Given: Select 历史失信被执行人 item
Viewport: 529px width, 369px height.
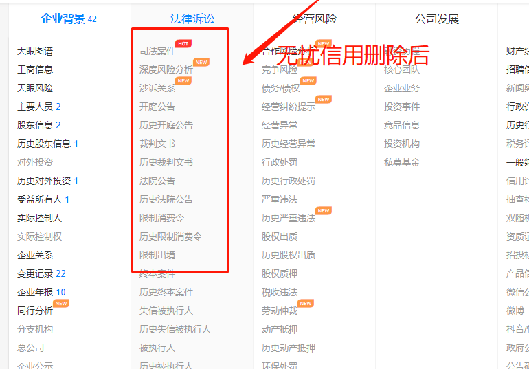Looking at the screenshot, I should click(x=175, y=330).
